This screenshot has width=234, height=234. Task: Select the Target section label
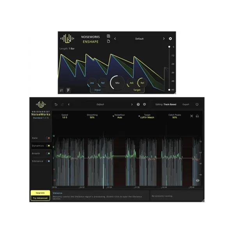(x=137, y=90)
